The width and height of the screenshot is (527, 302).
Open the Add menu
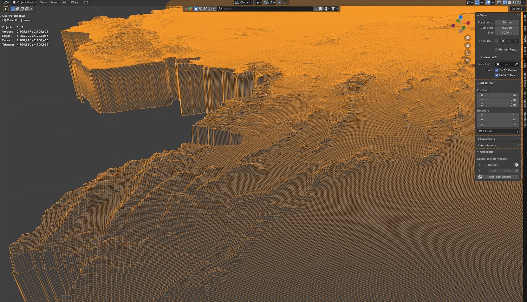65,2
